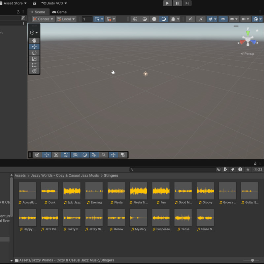Image resolution: width=264 pixels, height=264 pixels.
Task: Select the Rotate tool
Action: pyautogui.click(x=34, y=53)
